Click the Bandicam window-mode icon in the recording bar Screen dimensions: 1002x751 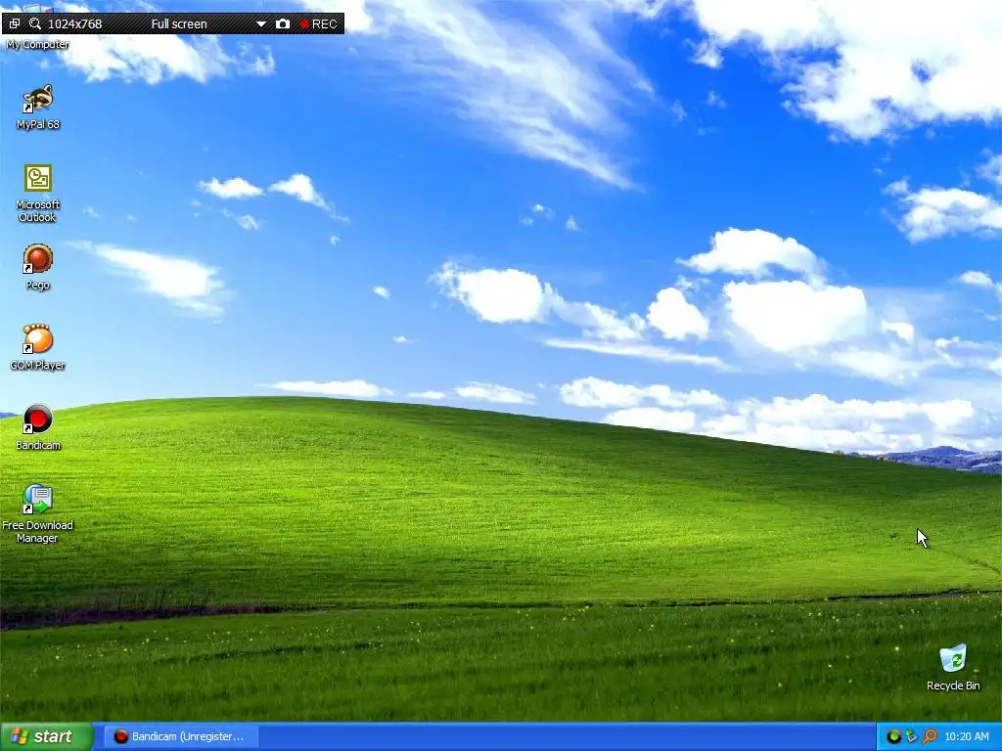click(14, 23)
